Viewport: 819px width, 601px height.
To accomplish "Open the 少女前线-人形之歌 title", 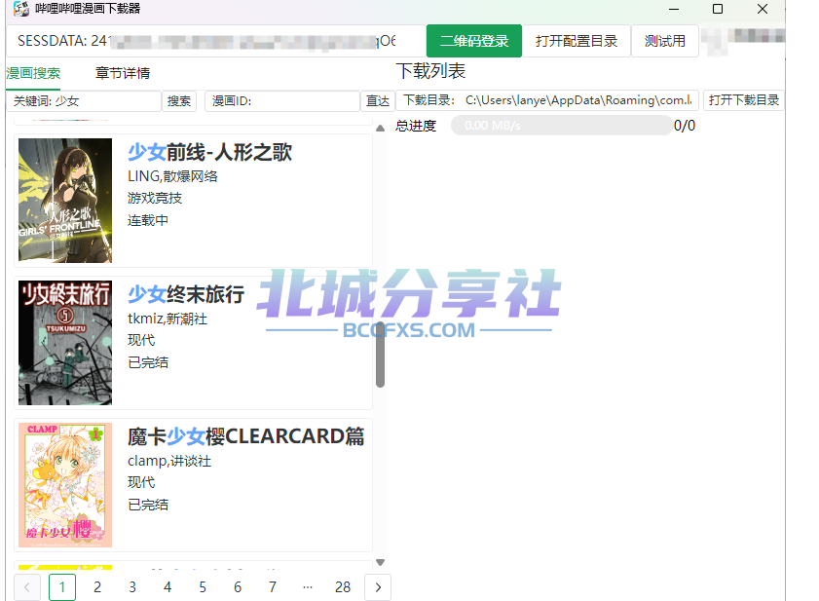I will (209, 153).
